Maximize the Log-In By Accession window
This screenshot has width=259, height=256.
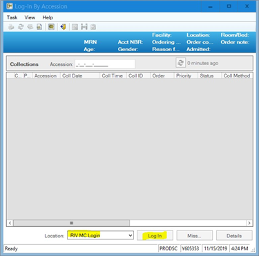pyautogui.click(x=229, y=6)
